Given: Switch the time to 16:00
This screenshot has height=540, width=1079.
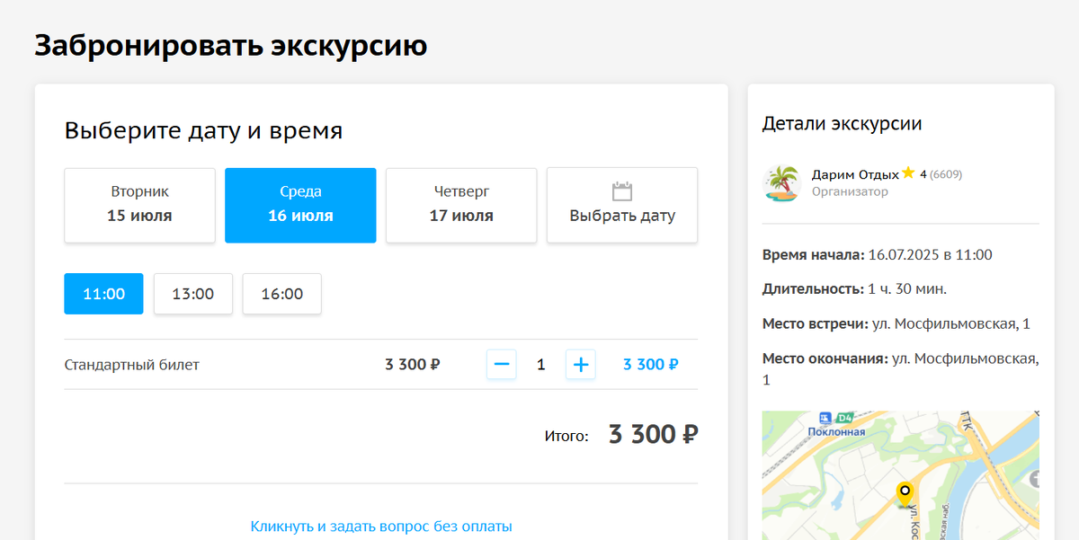Looking at the screenshot, I should 281,293.
